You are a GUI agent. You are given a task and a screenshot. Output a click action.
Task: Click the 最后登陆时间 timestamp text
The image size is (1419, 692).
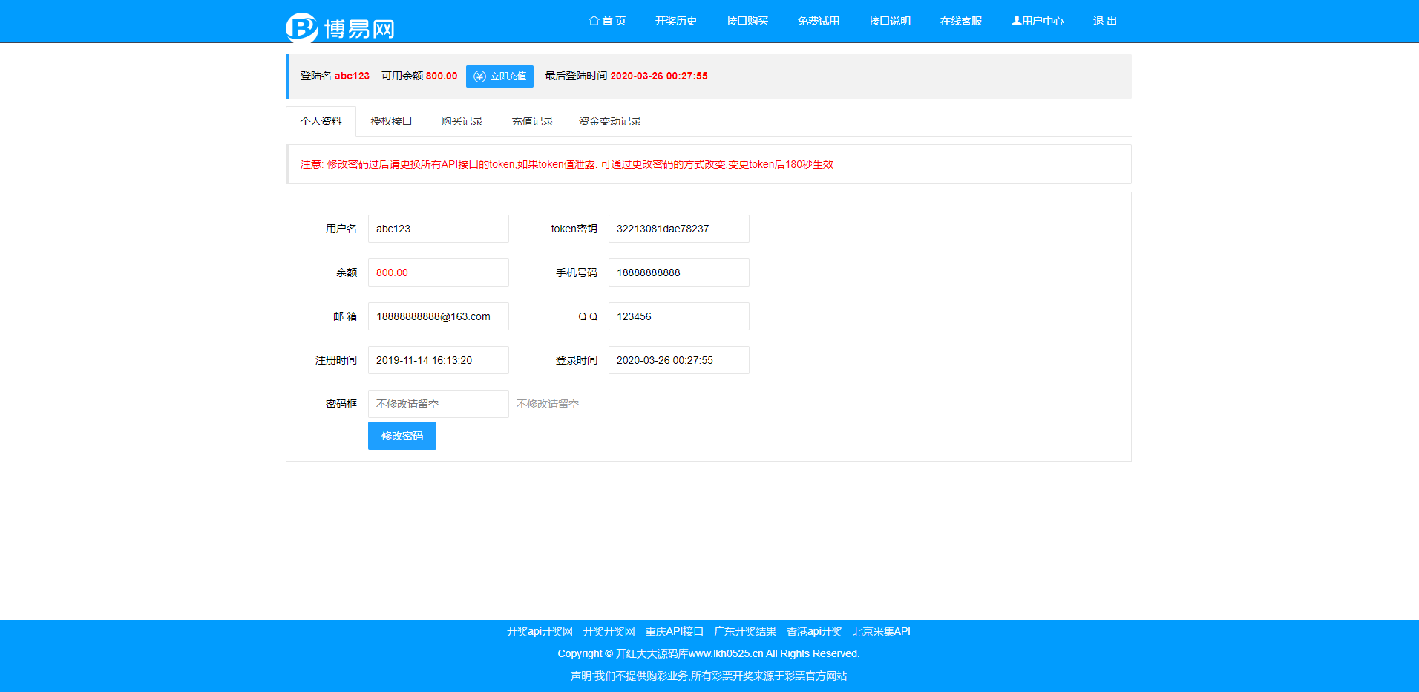[659, 76]
